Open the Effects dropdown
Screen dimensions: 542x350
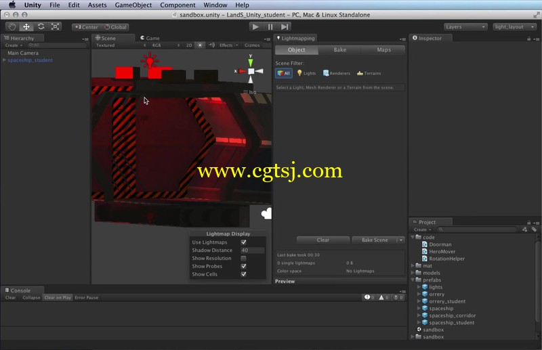[228, 45]
